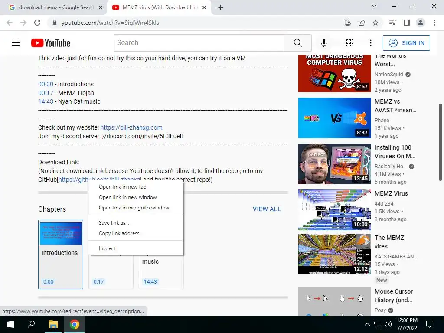Open the tab search chevron
This screenshot has height=333, width=444.
(374, 6)
